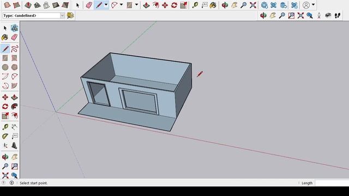Screen dimensions: 349x196
Task: Select the Axes tool in the left palette
Action: click(x=5, y=145)
